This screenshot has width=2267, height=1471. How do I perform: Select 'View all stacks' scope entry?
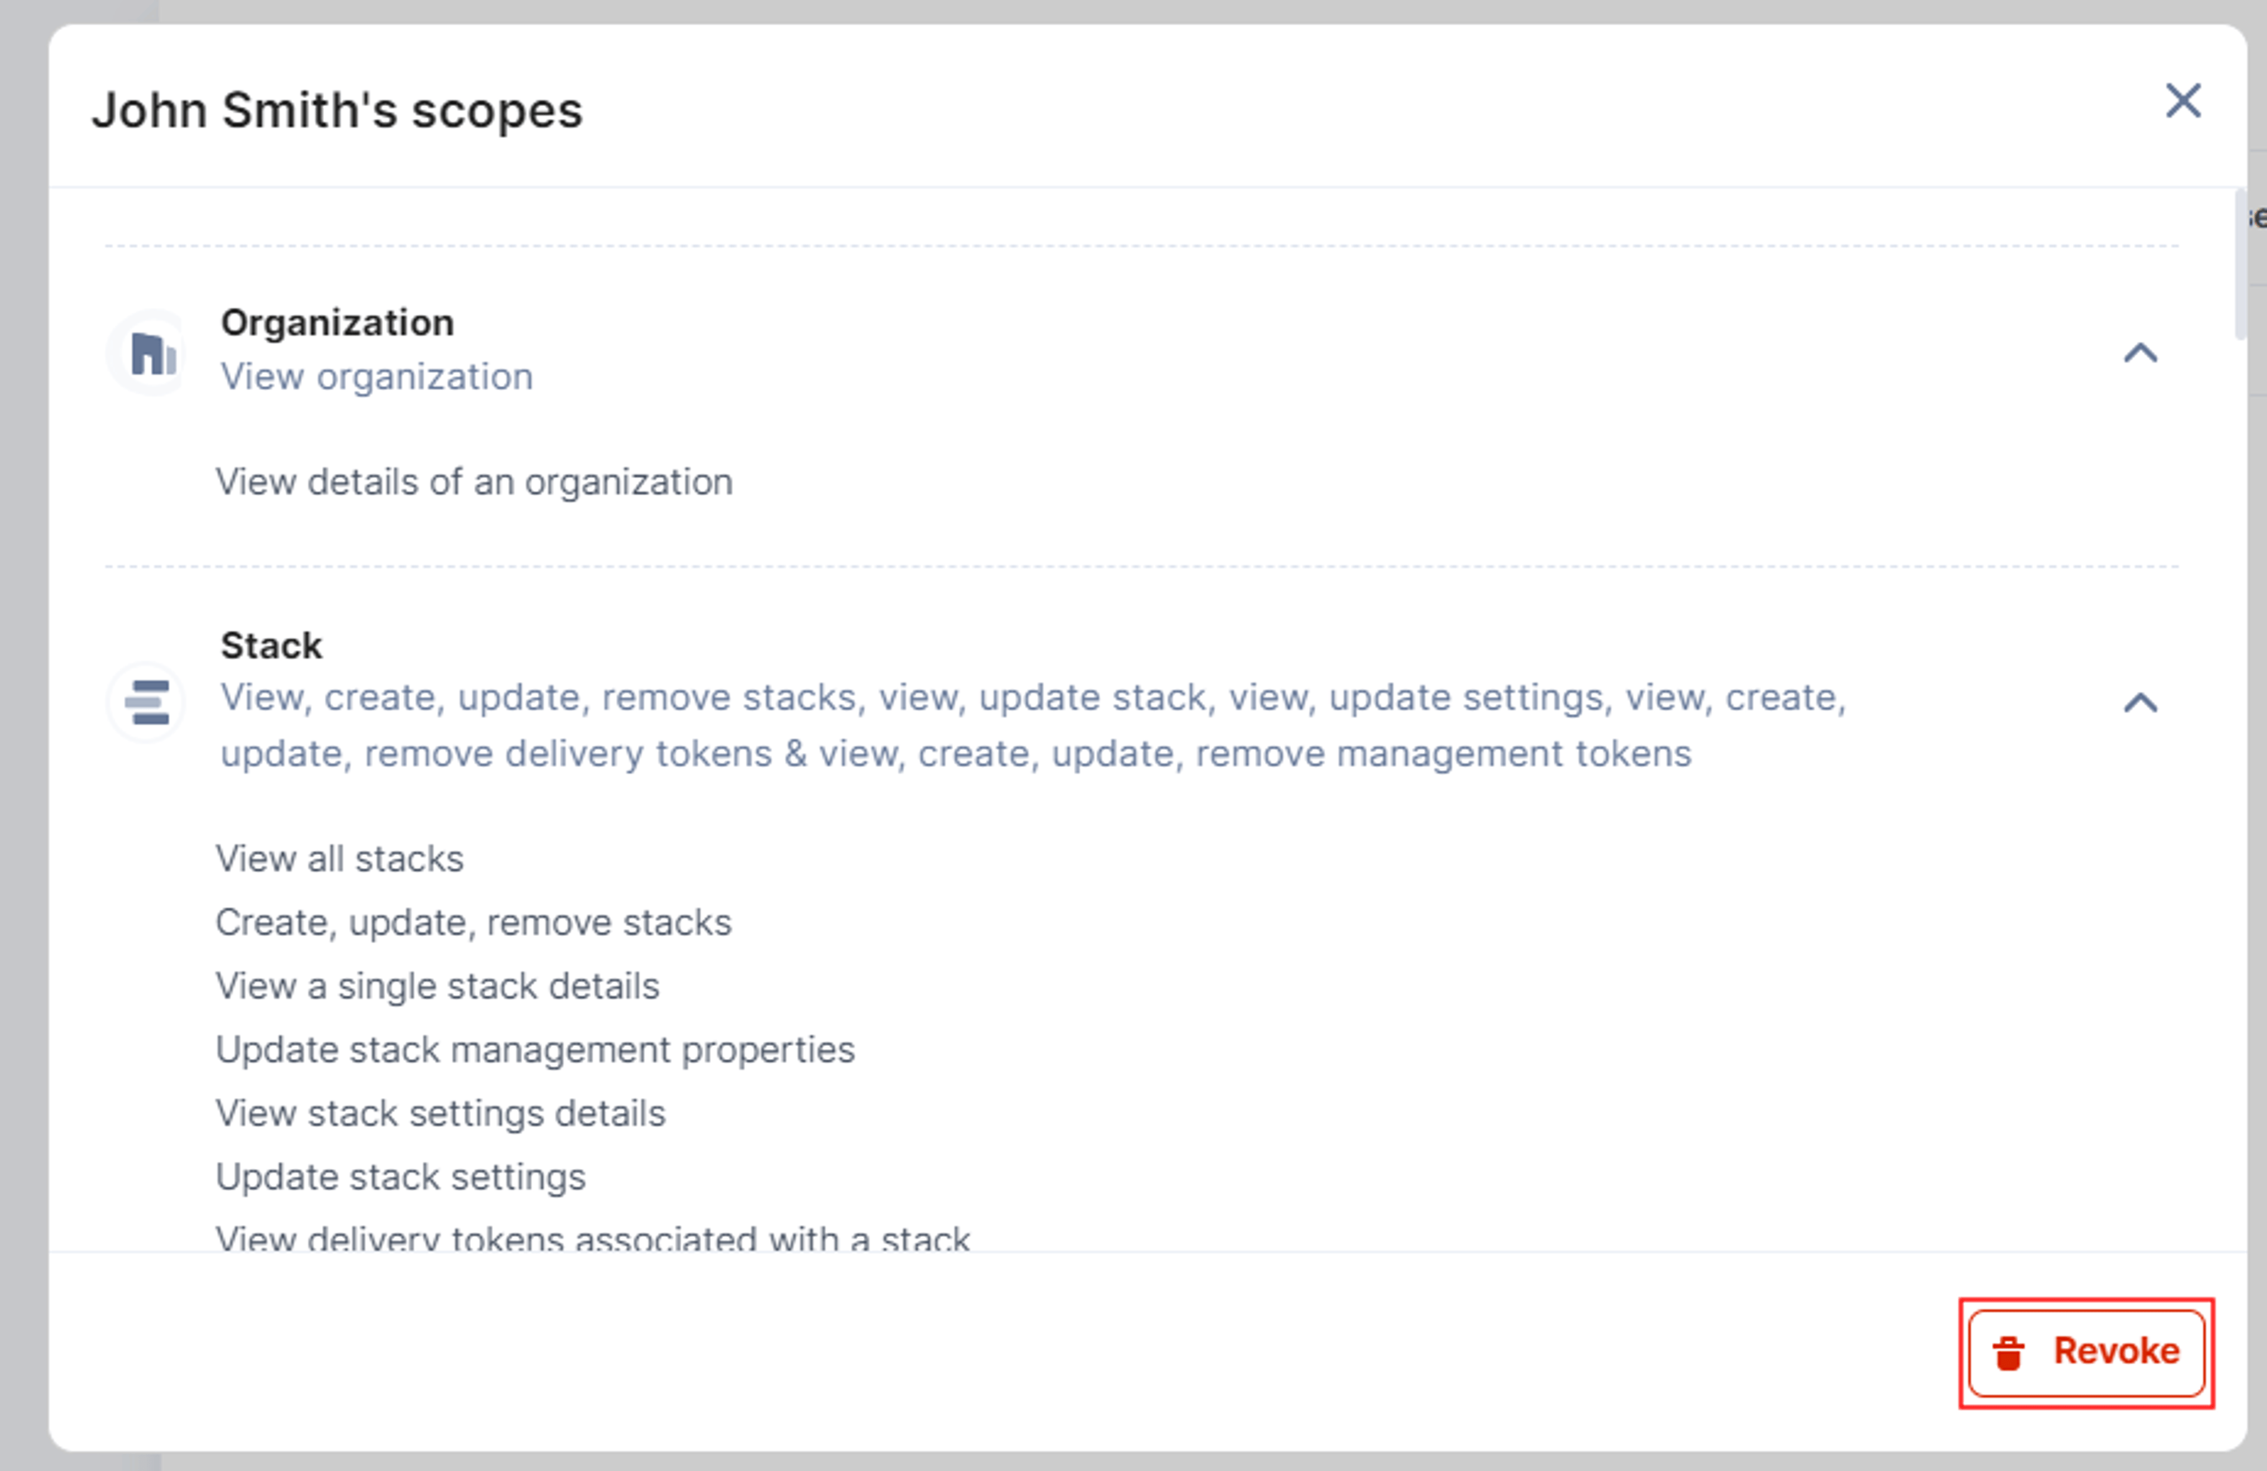340,859
